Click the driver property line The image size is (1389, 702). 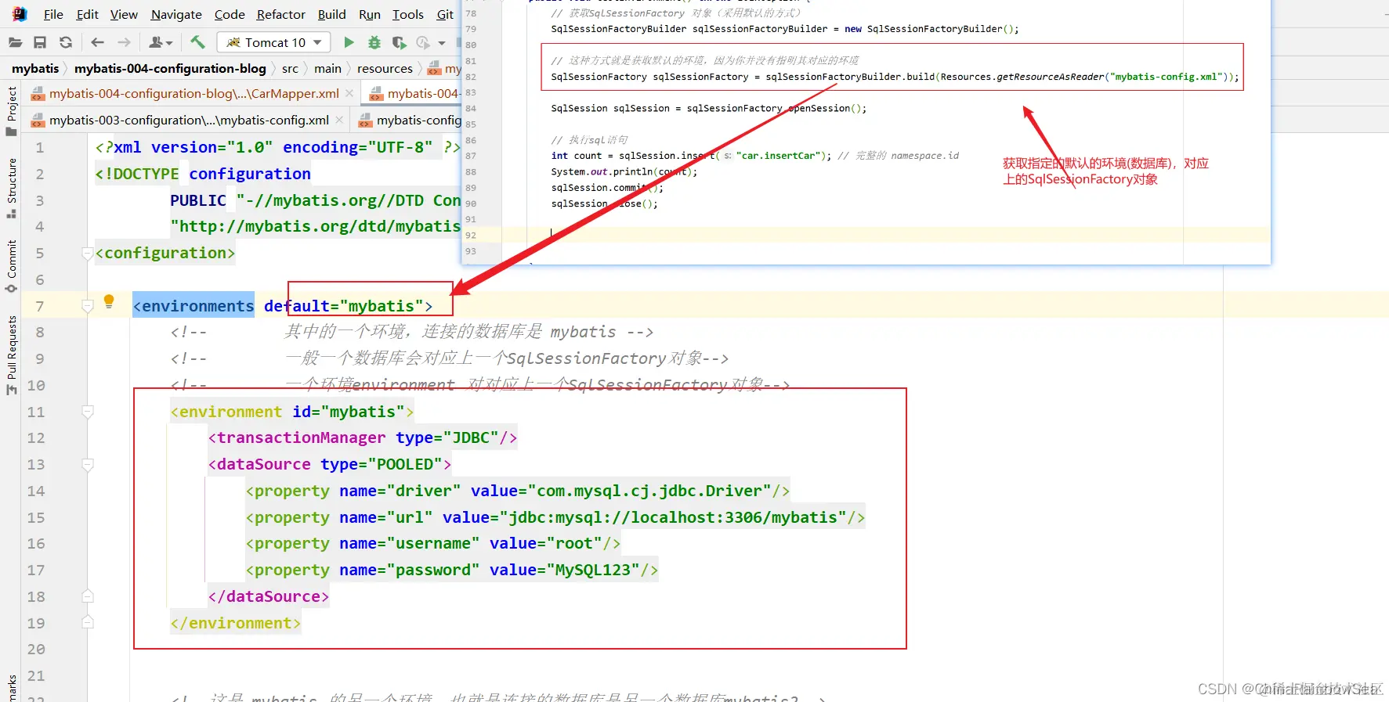[x=518, y=491]
